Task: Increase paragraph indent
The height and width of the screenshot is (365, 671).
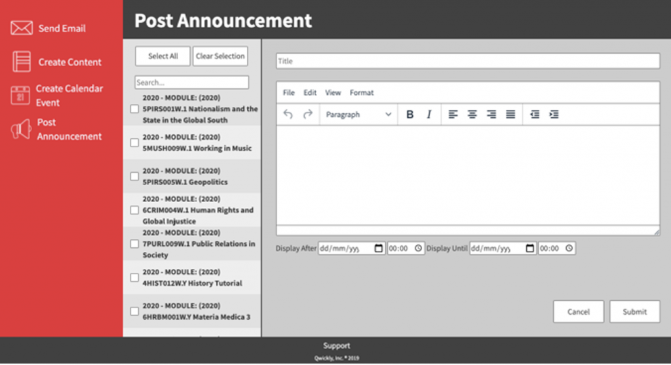Action: (x=554, y=114)
